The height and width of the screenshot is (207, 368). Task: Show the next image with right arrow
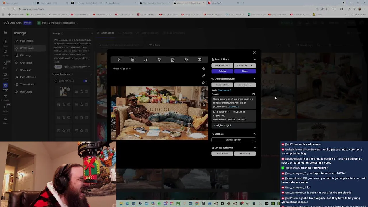click(202, 113)
